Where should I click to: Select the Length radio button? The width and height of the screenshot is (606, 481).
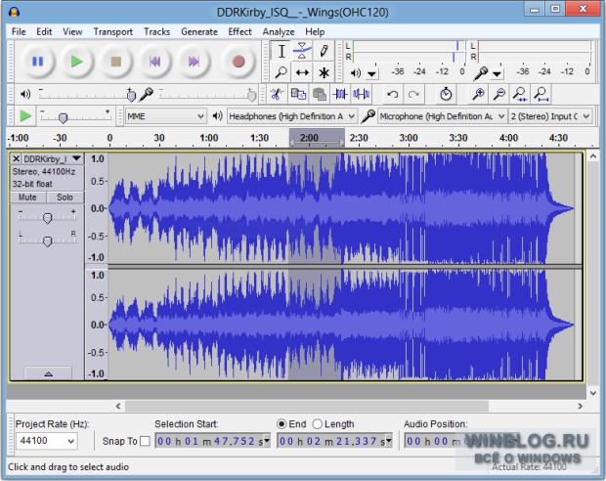[x=318, y=424]
